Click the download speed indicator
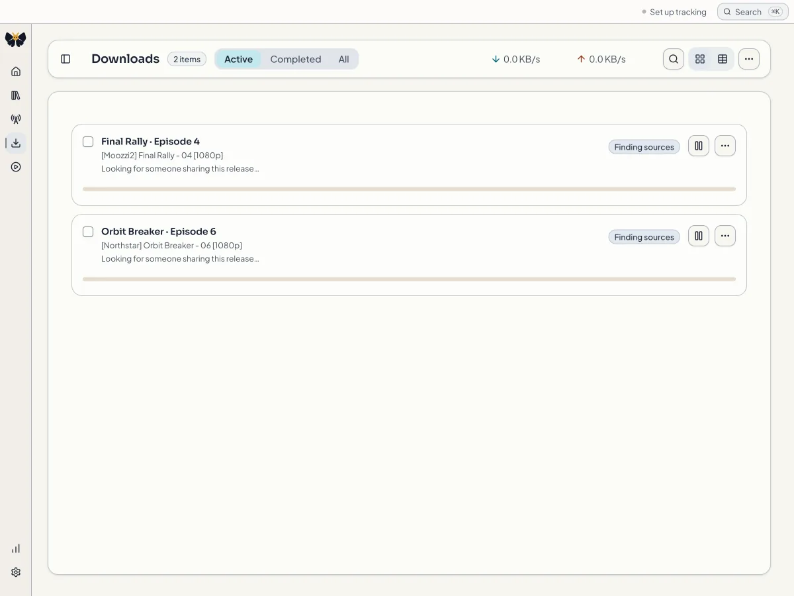The image size is (794, 596). point(516,59)
